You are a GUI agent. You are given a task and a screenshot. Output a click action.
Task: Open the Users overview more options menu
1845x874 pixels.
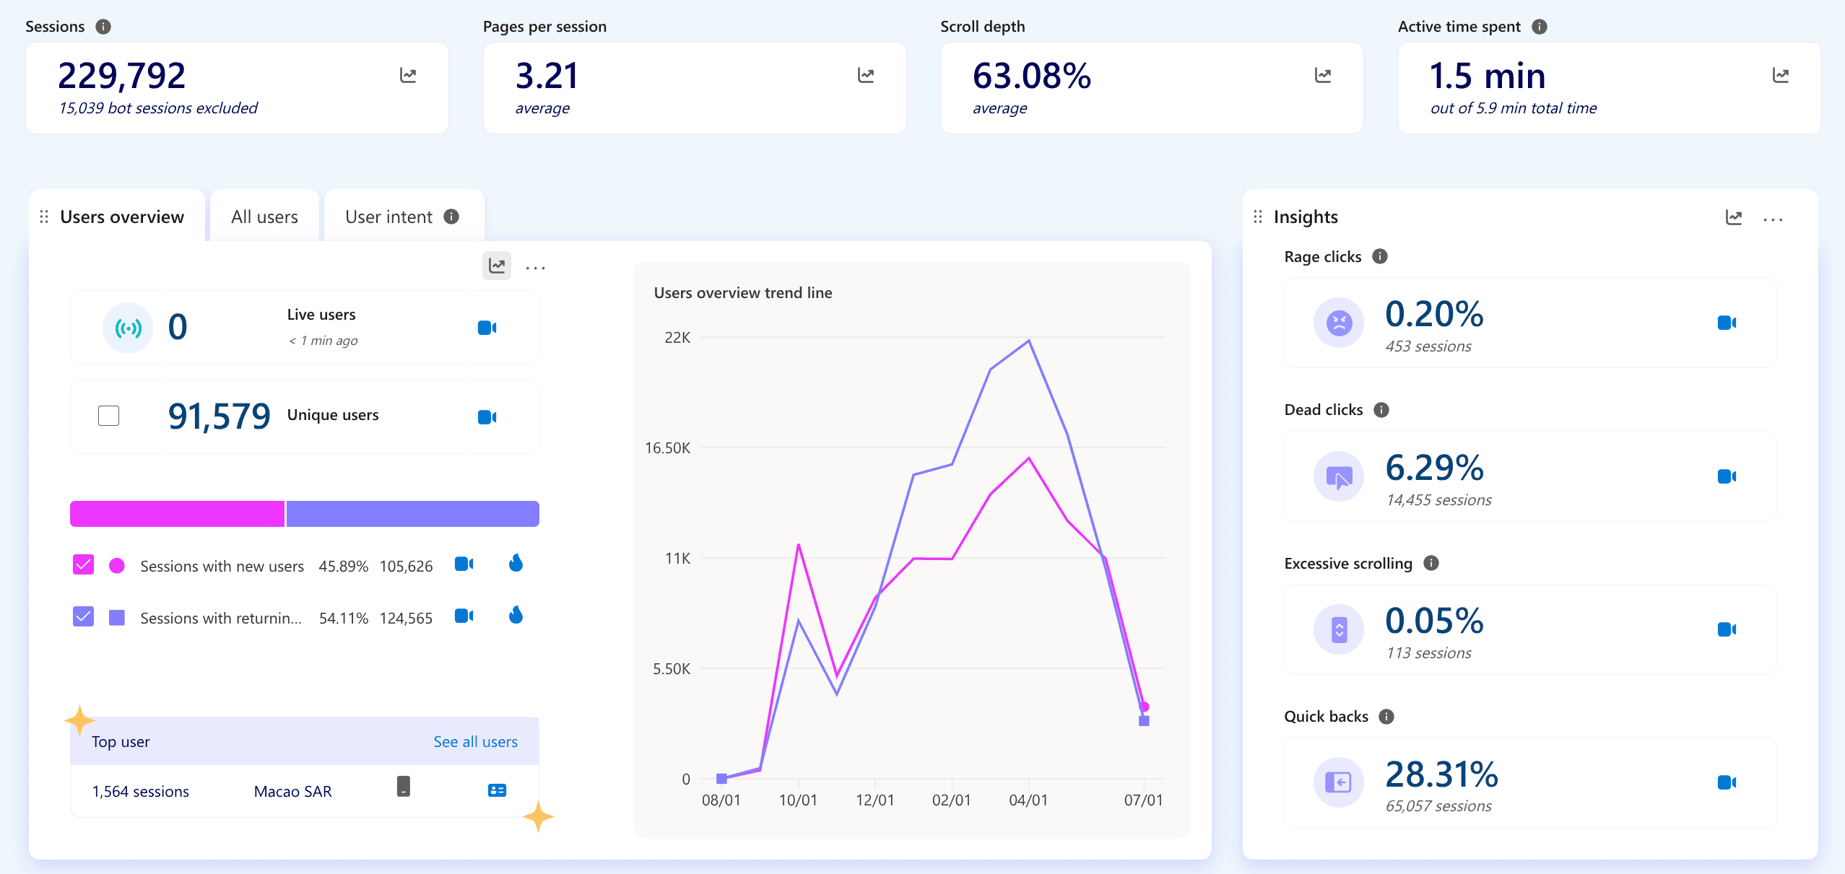(536, 268)
